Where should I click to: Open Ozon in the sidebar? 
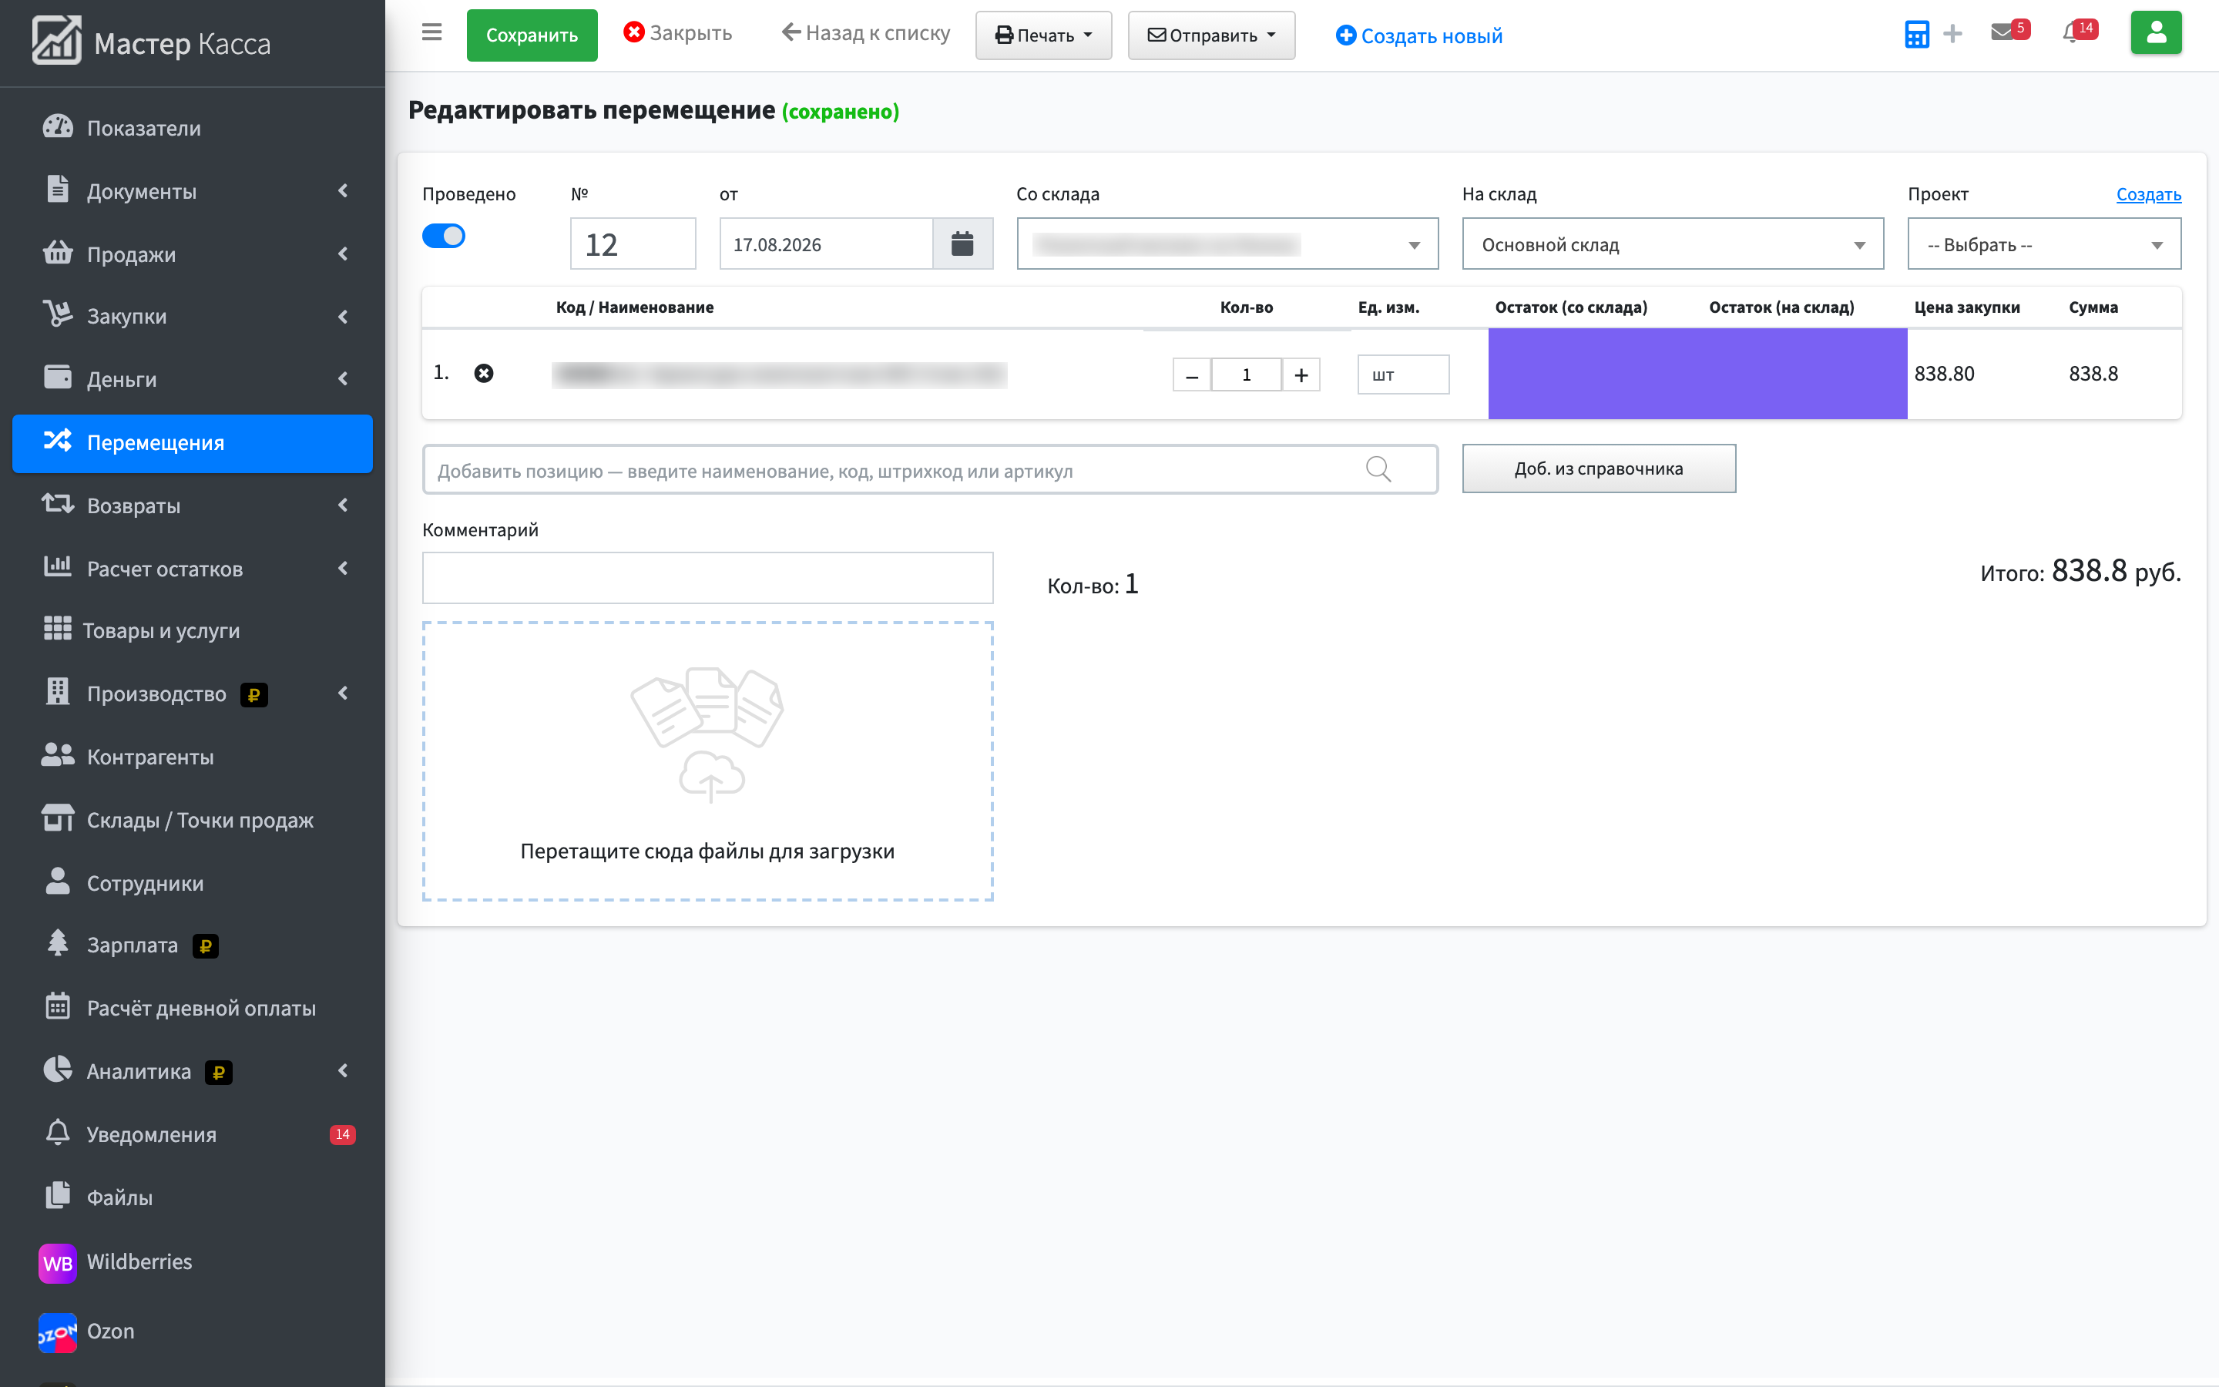(x=193, y=1331)
